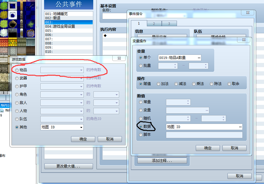Choose 批量 variable mode

141,66
